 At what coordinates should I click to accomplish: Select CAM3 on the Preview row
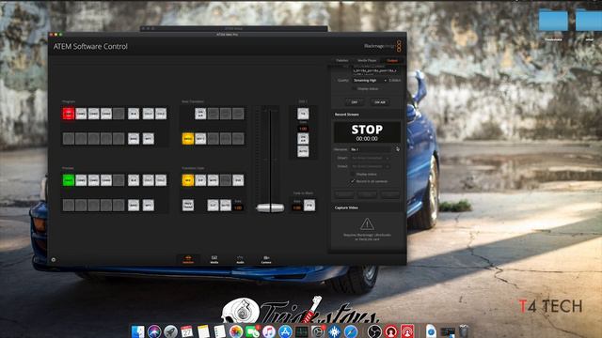point(94,180)
